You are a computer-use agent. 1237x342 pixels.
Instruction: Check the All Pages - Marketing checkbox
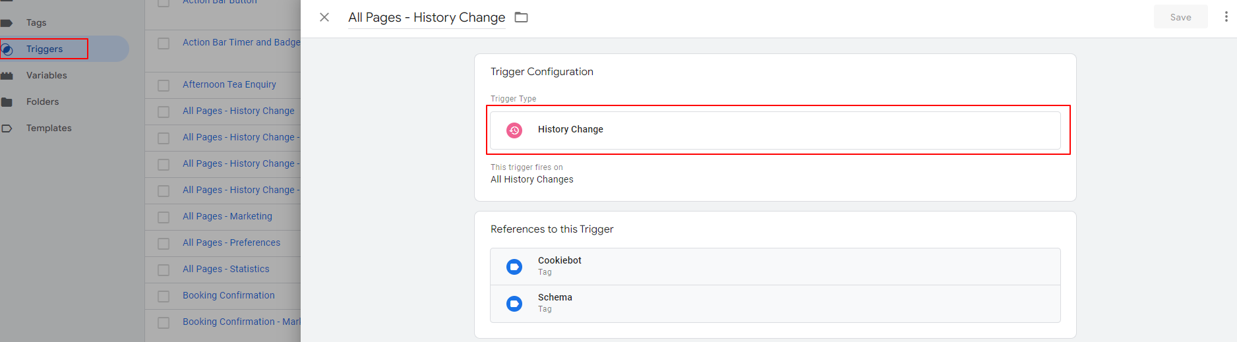(x=164, y=217)
